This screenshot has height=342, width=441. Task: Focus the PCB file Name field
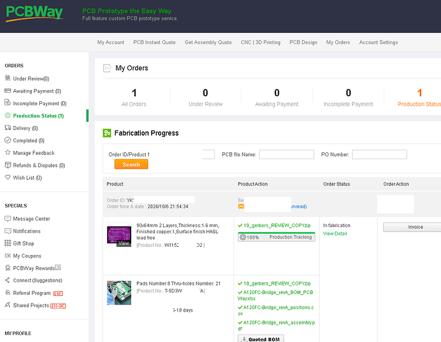tap(286, 154)
